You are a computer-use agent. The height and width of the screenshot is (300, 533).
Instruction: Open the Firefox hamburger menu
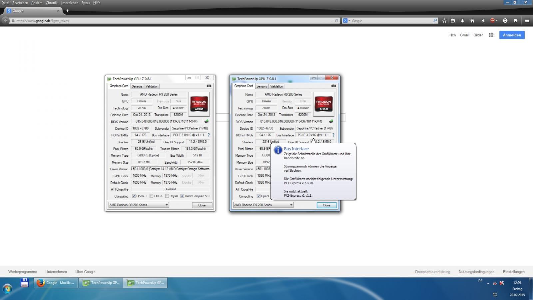pyautogui.click(x=527, y=21)
